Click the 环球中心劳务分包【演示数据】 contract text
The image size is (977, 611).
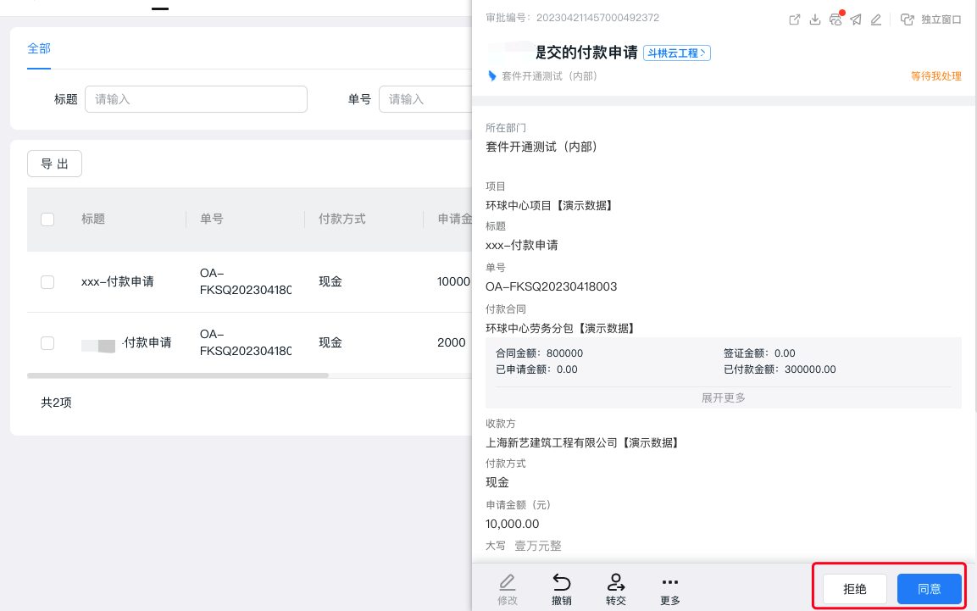pos(559,328)
